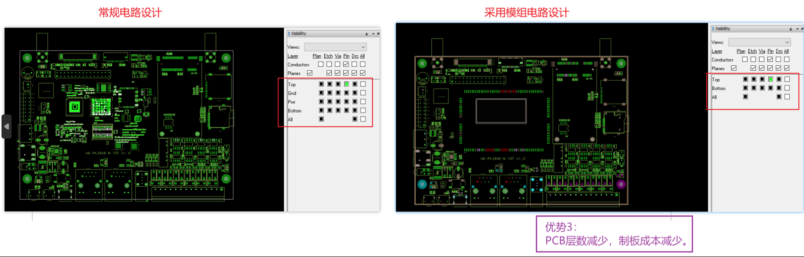Viewport: 804px width, 257px height.
Task: Toggle Conductors Pin checkbox in conventional design panel
Action: [x=346, y=64]
